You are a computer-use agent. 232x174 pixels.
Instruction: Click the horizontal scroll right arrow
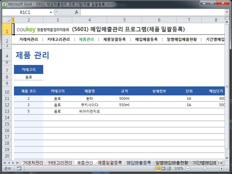(x=222, y=163)
